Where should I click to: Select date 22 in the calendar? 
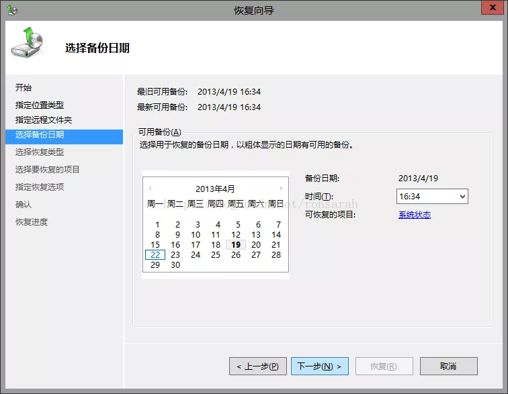[x=155, y=255]
